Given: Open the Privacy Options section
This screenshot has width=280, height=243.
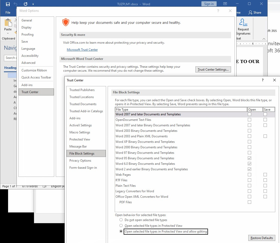Looking at the screenshot, I should tap(86, 161).
